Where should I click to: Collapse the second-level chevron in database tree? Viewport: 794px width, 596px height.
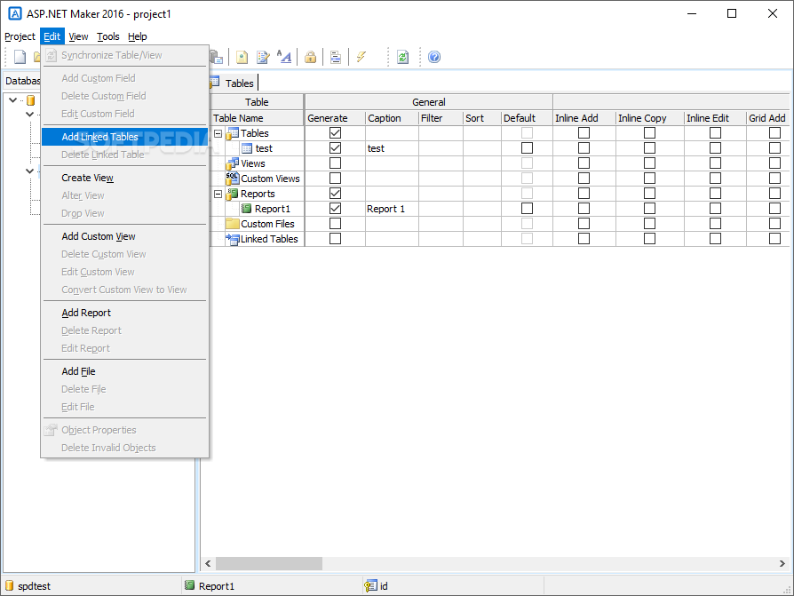click(x=30, y=115)
